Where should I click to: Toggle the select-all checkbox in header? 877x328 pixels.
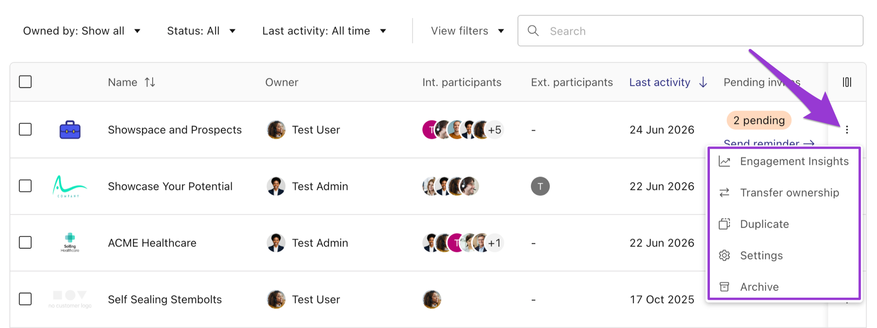pyautogui.click(x=25, y=82)
